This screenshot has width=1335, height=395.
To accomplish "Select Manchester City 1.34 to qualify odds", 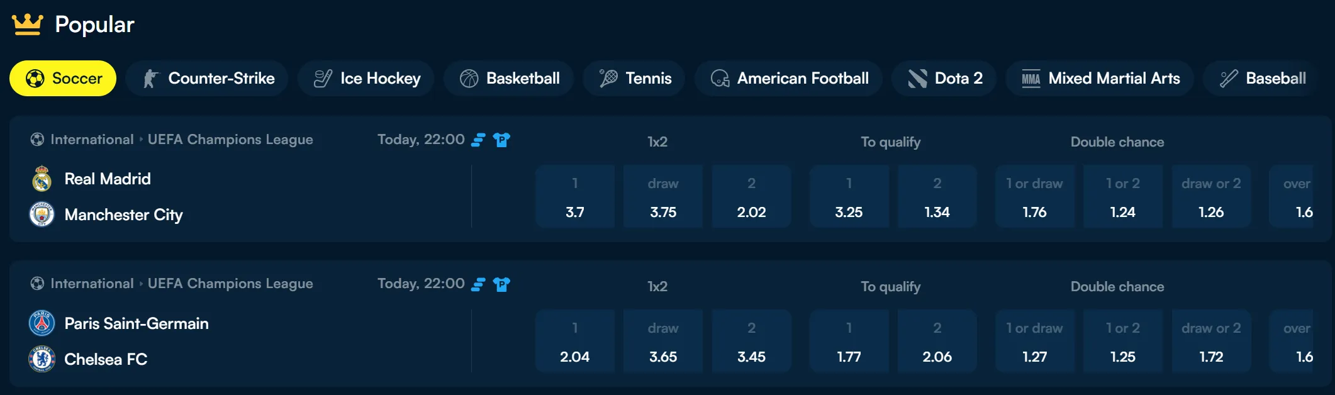I will [937, 196].
